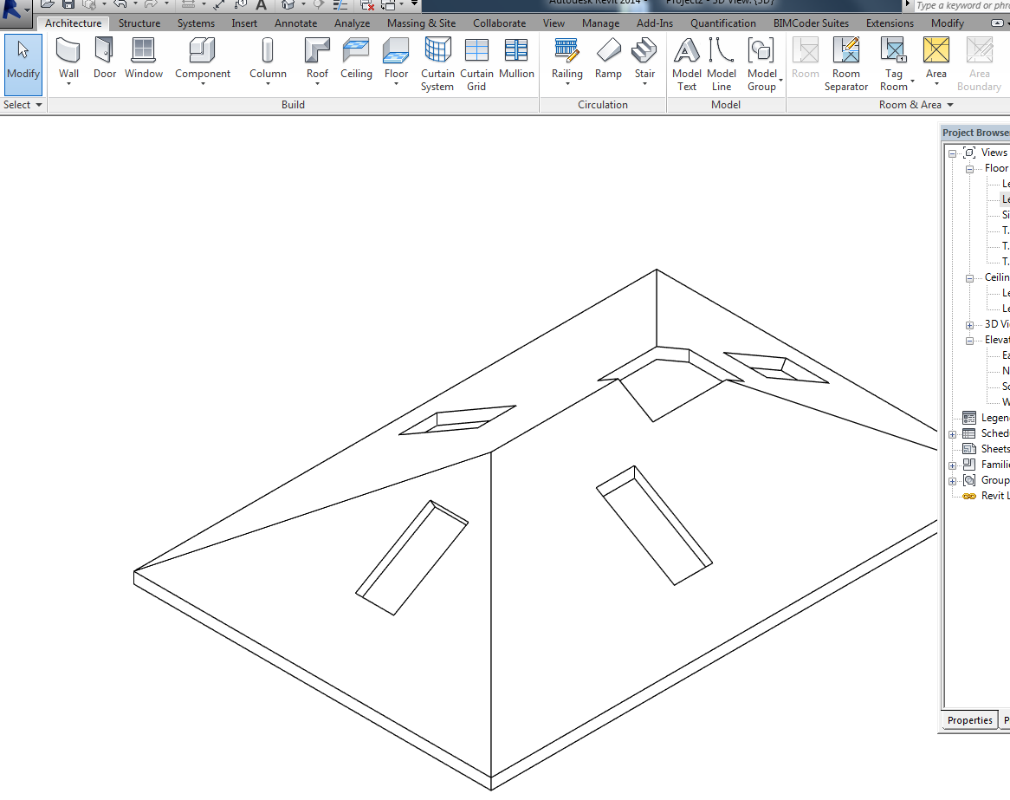Open the Manage ribbon tab

coord(600,23)
